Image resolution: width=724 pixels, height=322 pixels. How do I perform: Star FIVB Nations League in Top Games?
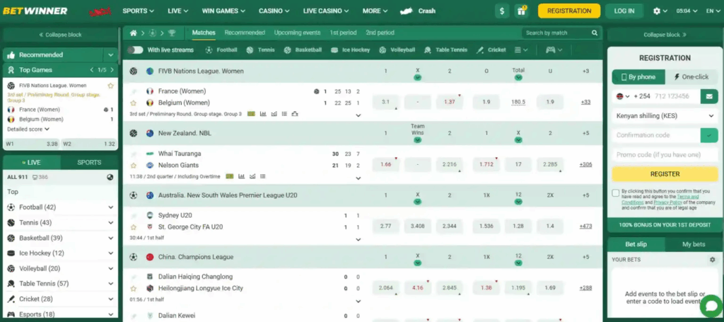pos(110,86)
